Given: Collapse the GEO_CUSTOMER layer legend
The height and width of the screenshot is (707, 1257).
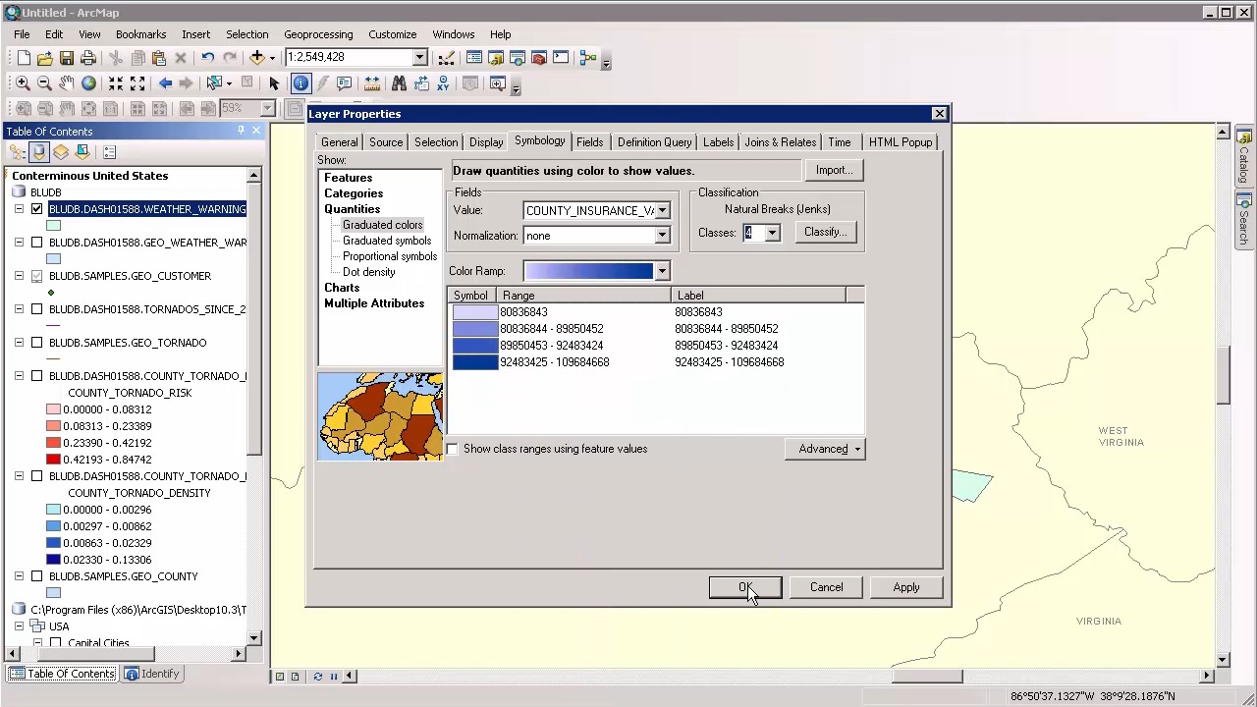Looking at the screenshot, I should [19, 276].
